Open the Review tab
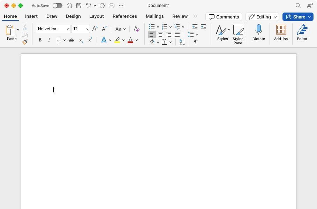 pos(180,16)
